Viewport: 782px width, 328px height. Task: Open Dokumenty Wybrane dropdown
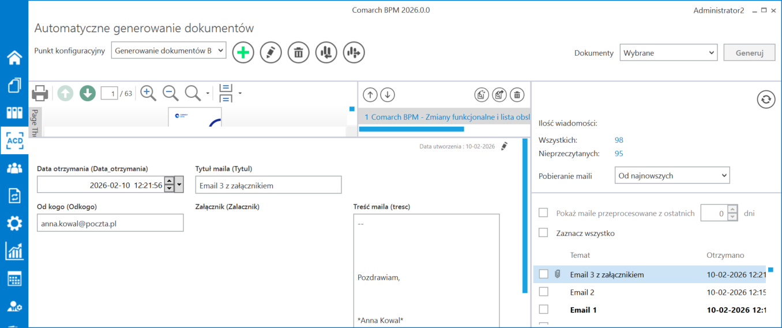coord(668,53)
